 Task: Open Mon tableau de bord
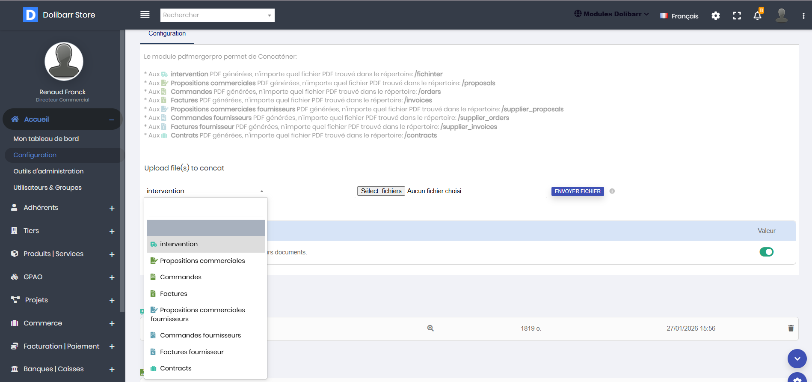coord(46,139)
